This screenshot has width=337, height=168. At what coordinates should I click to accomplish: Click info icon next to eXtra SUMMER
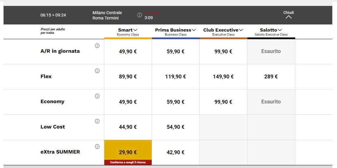97,147
